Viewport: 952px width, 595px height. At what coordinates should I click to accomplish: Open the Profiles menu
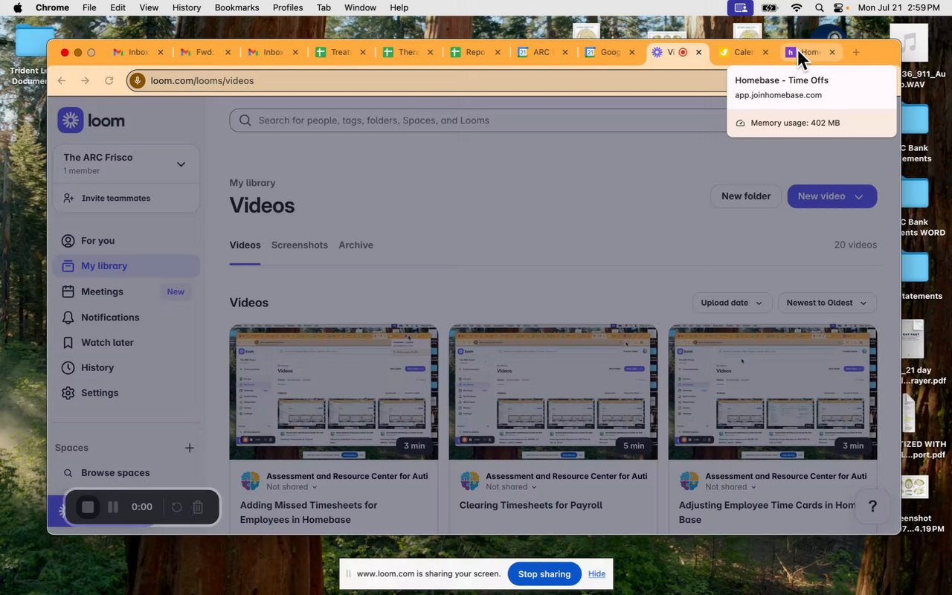click(x=288, y=7)
